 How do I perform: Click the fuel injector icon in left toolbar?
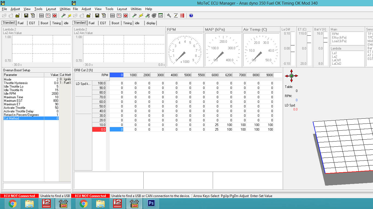(63, 16)
